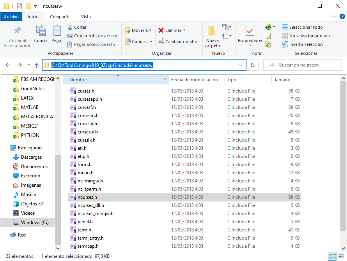Image resolution: width=347 pixels, height=261 pixels.
Task: Open Propiedades of the selected file
Action: click(250, 31)
